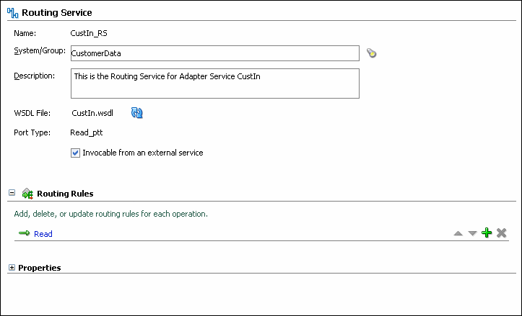Click the Routing Rules heading text
The image size is (522, 316).
click(x=65, y=194)
